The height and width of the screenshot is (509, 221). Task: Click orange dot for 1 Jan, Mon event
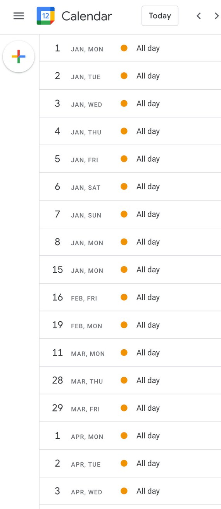coord(124,48)
